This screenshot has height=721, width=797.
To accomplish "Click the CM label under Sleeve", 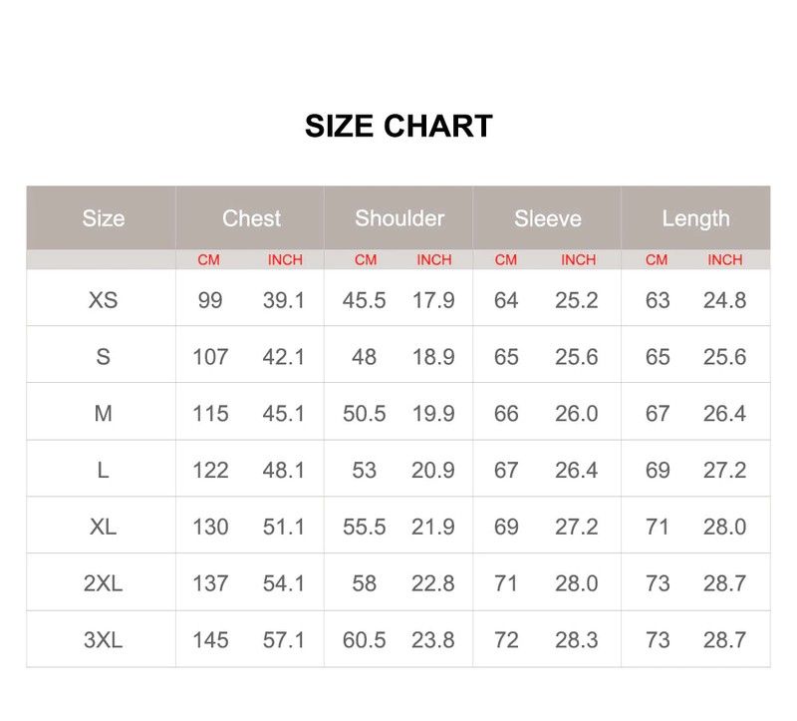I will tap(506, 260).
